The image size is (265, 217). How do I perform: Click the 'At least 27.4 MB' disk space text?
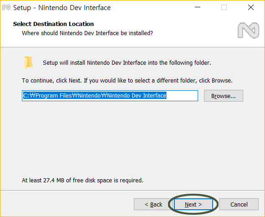(82, 181)
